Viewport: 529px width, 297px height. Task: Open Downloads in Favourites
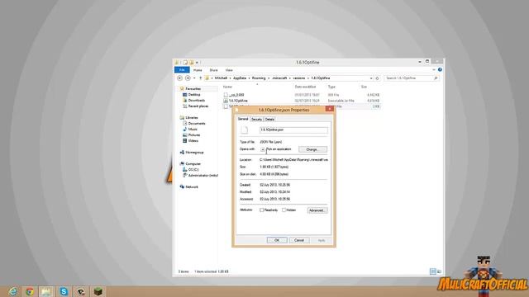tap(197, 101)
